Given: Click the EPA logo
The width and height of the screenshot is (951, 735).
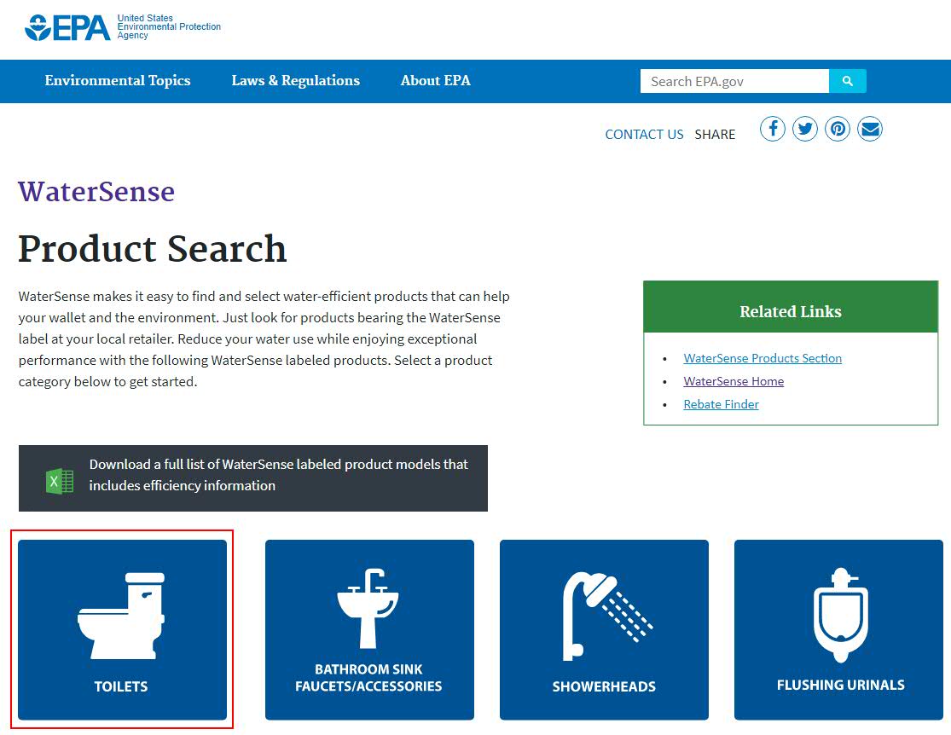Looking at the screenshot, I should click(67, 27).
